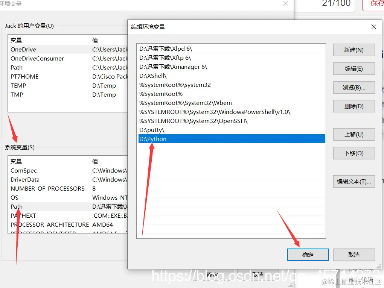
Task: Select the %SystemRoot%\system32 entry
Action: click(x=232, y=85)
